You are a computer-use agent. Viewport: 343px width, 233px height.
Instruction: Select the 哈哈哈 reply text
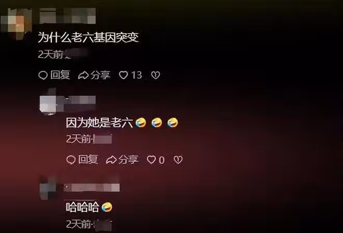click(x=83, y=207)
